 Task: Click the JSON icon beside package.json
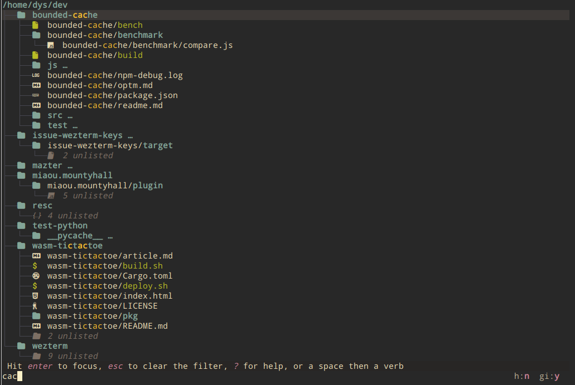coord(36,95)
